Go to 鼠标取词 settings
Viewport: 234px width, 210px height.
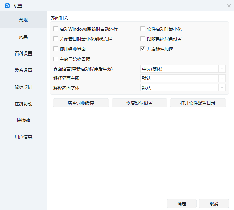coord(23,87)
